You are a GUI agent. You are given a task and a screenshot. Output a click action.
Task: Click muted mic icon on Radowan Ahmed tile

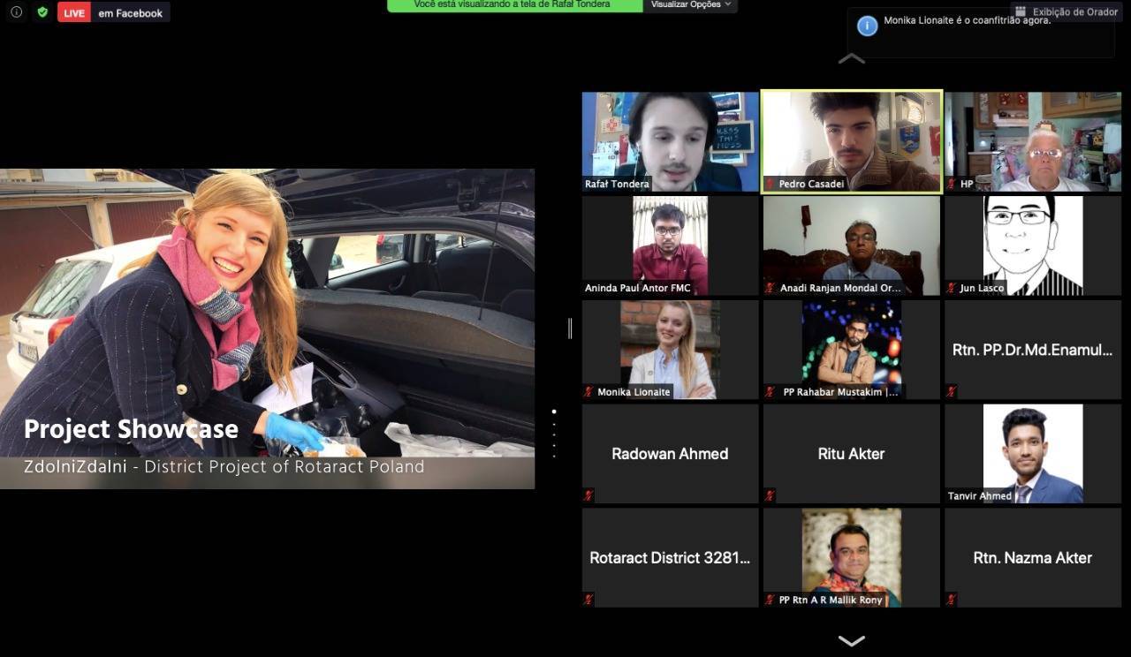click(x=588, y=495)
